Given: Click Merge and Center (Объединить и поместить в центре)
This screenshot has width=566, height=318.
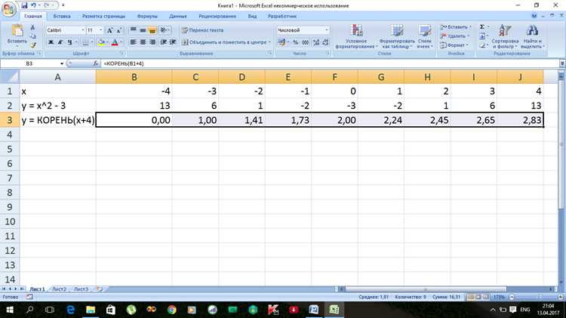Looking at the screenshot, I should [226, 42].
